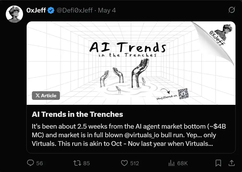This screenshot has height=172, width=242.
Task: Click the 68K views count
Action: (182, 163)
